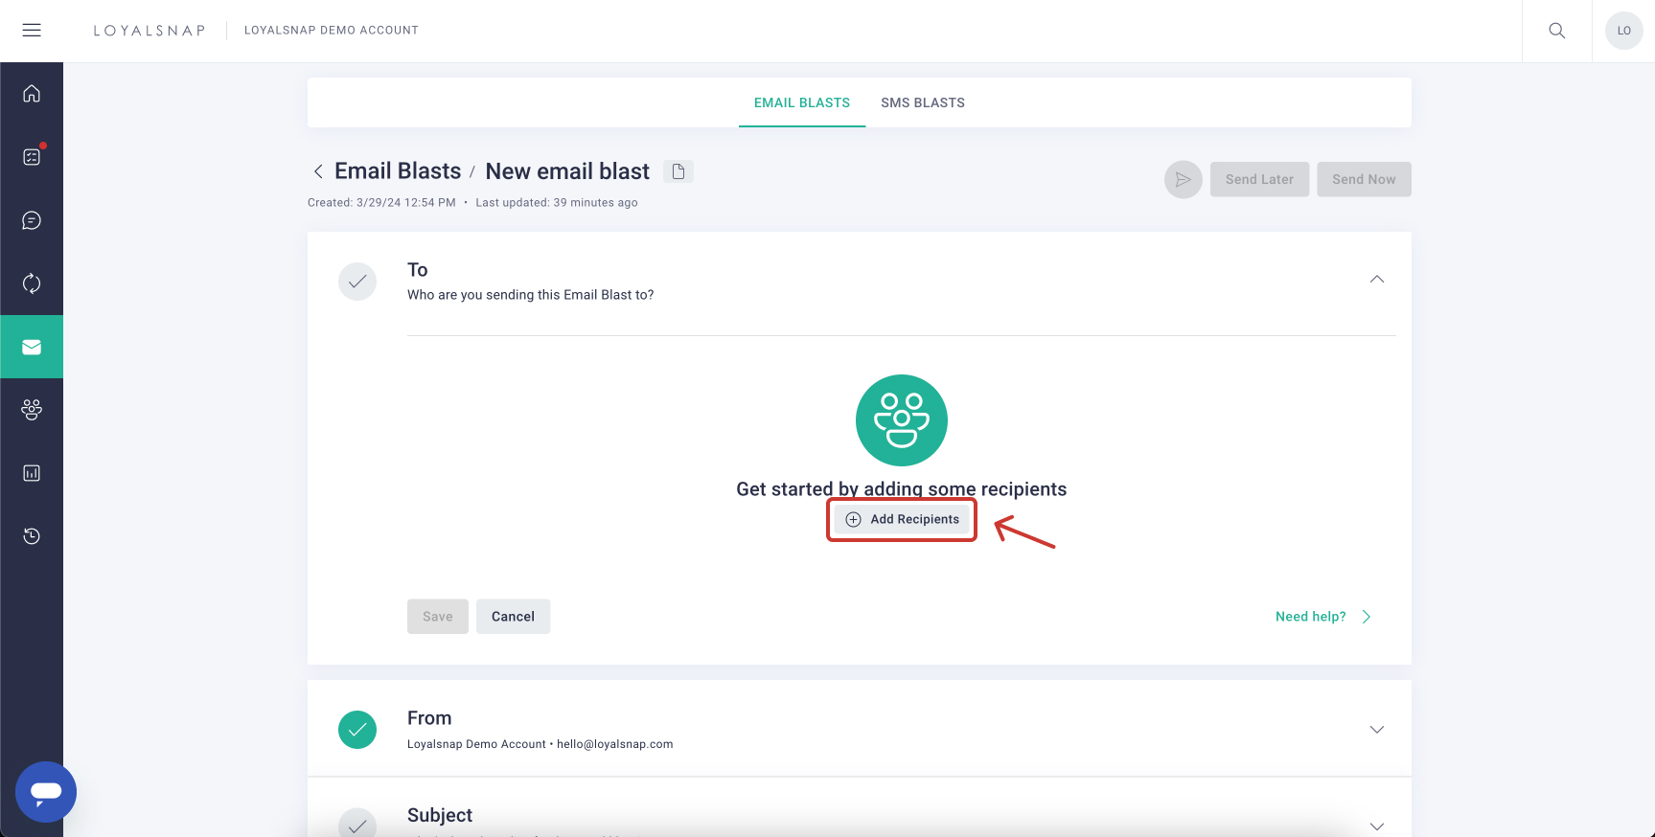Collapse the To section chevron
The image size is (1655, 837).
point(1376,279)
